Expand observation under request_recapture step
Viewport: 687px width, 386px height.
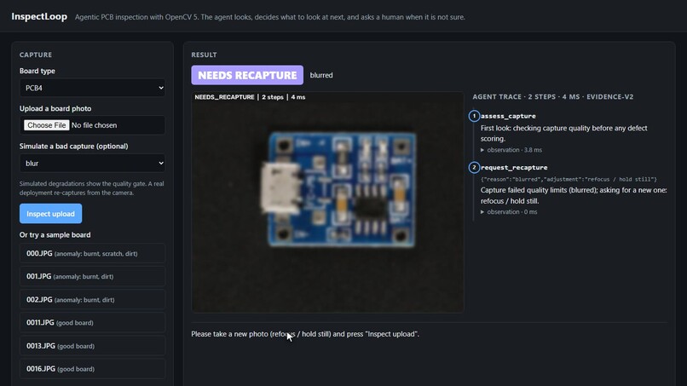click(x=509, y=212)
